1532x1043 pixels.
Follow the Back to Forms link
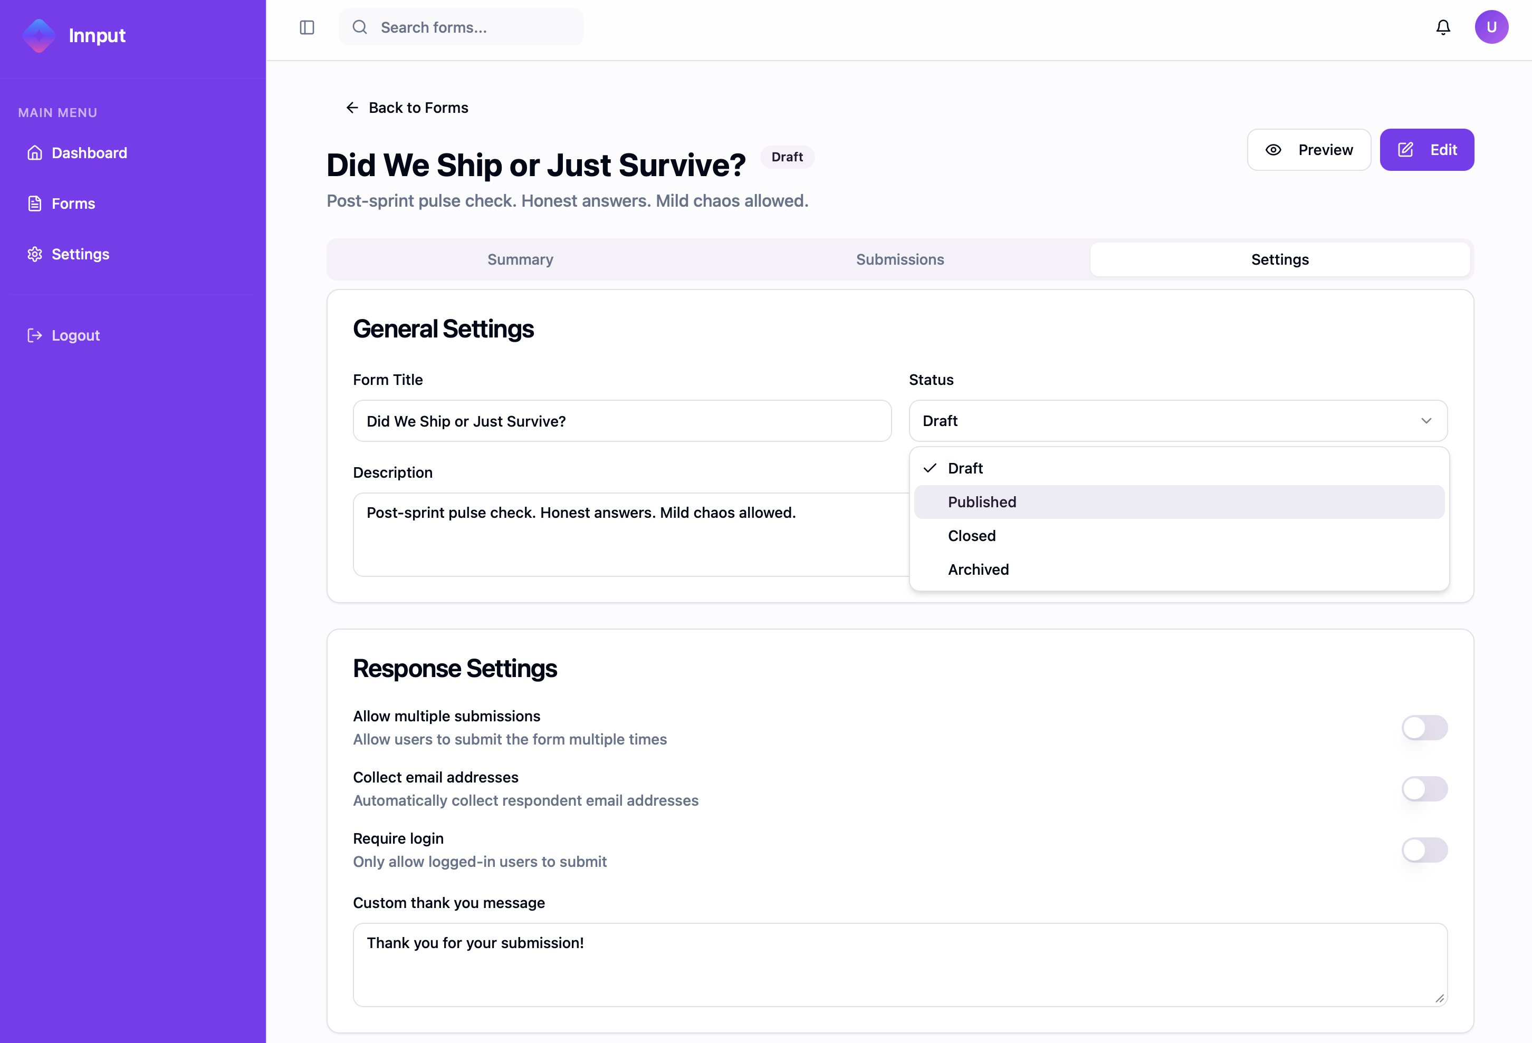[407, 108]
